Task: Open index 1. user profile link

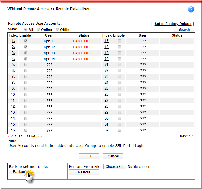Action: pos(13,41)
